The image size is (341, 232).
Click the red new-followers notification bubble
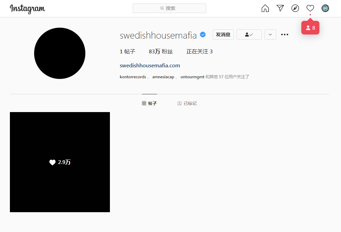click(x=310, y=28)
